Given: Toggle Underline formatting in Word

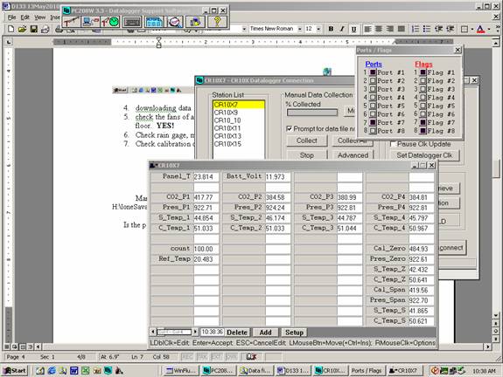Looking at the screenshot, I should (x=353, y=29).
